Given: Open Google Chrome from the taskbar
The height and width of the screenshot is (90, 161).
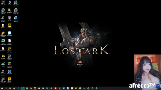Looking at the screenshot, I should pyautogui.click(x=51, y=88).
